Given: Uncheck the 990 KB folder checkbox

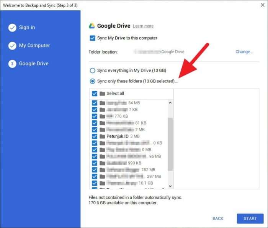Looking at the screenshot, I should tap(95, 163).
